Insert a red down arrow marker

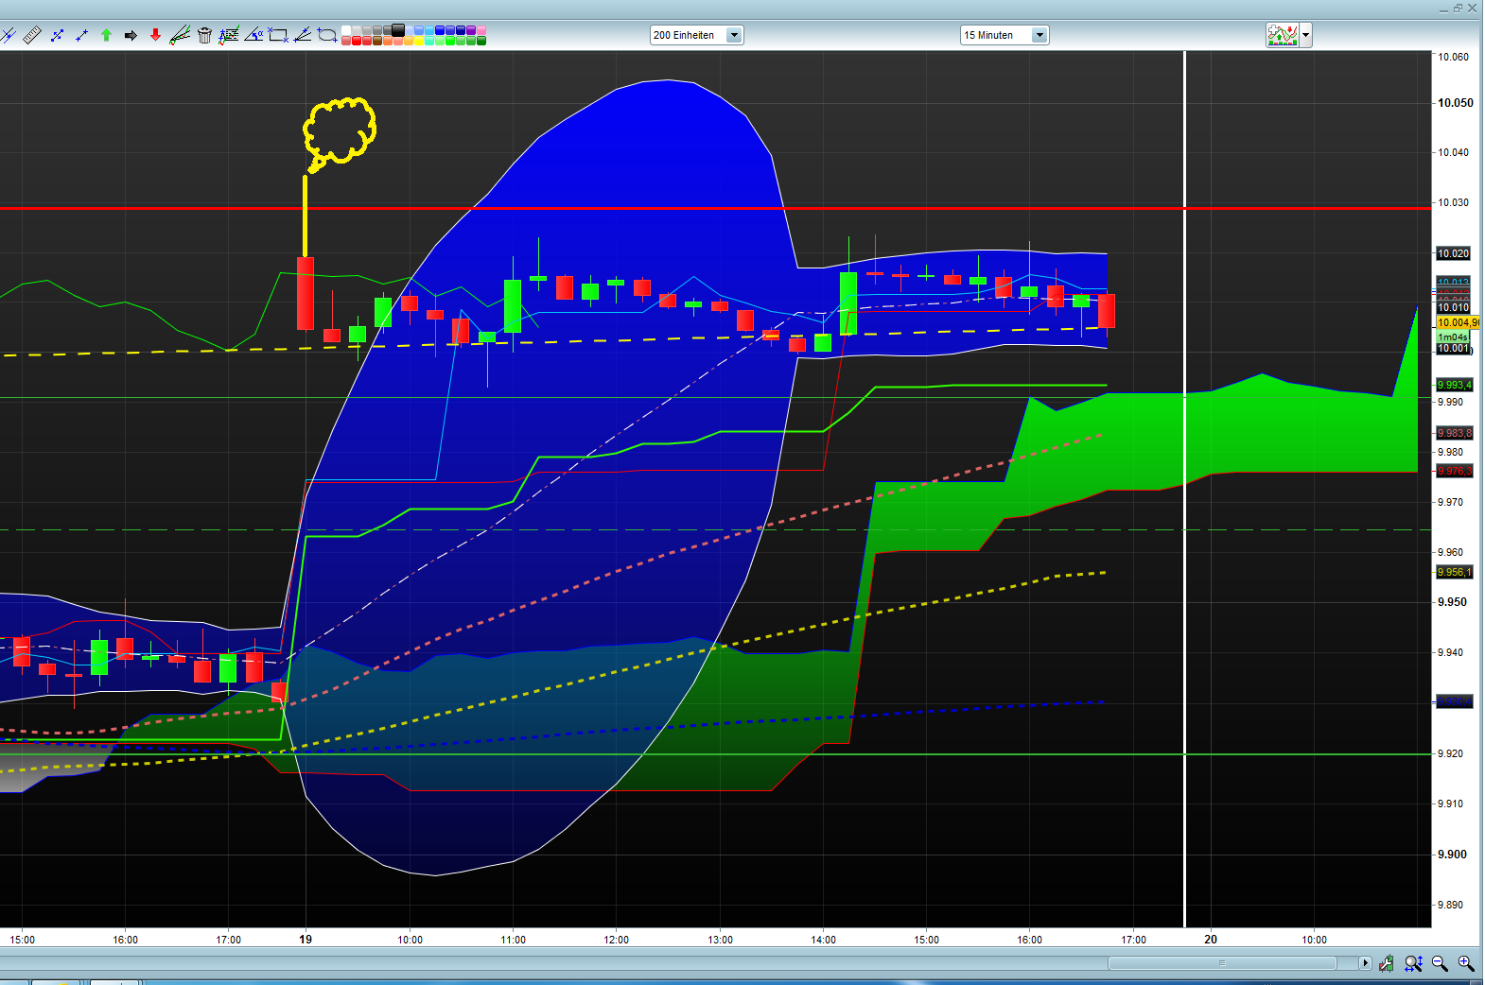tap(155, 35)
